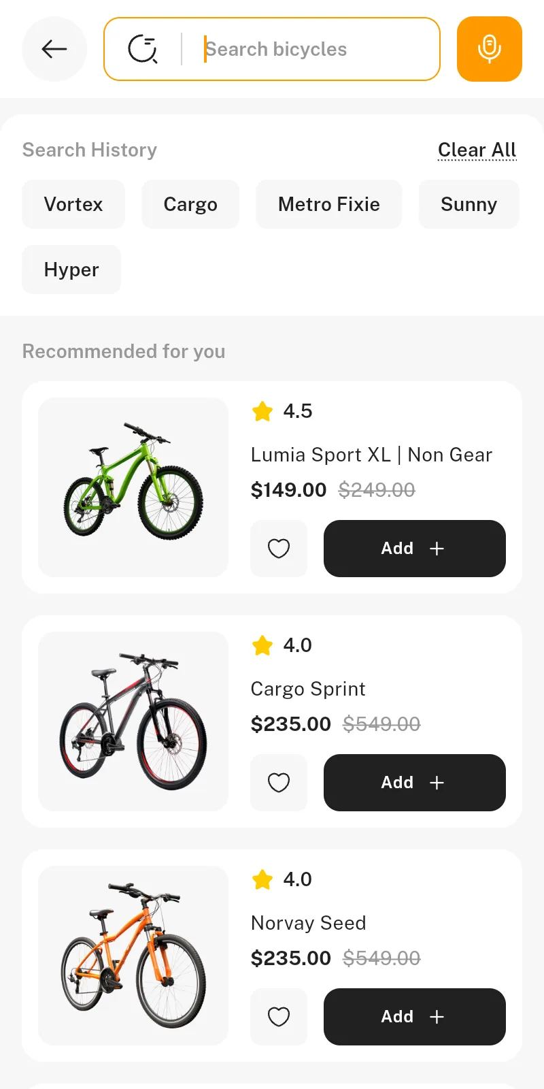The image size is (544, 1089).
Task: Add Cargo Sprint to cart
Action: (415, 783)
